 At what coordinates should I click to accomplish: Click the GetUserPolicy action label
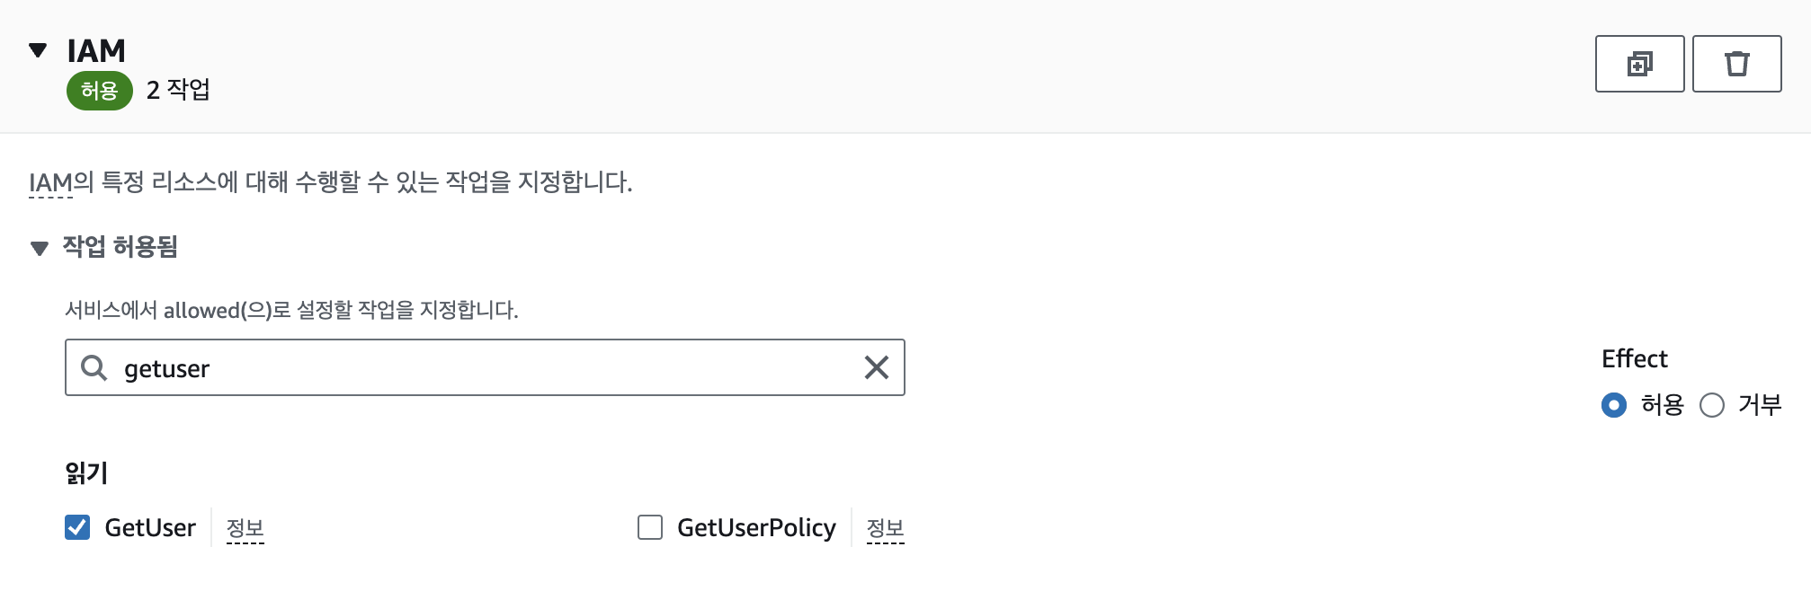756,527
